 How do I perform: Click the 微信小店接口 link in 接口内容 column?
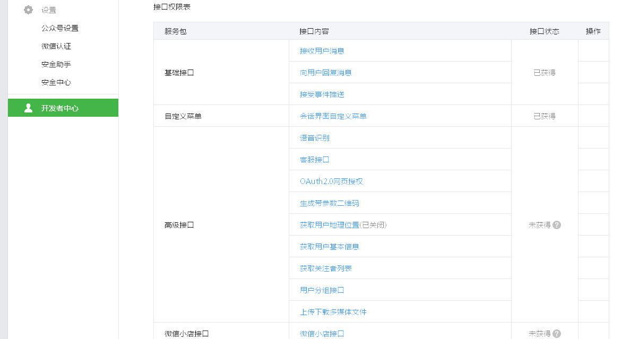click(x=322, y=334)
